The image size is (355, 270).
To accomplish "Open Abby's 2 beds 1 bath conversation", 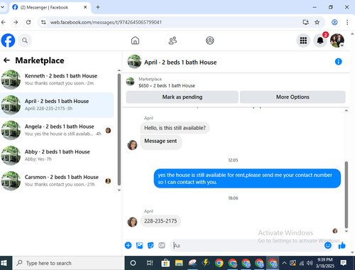I will tap(57, 156).
